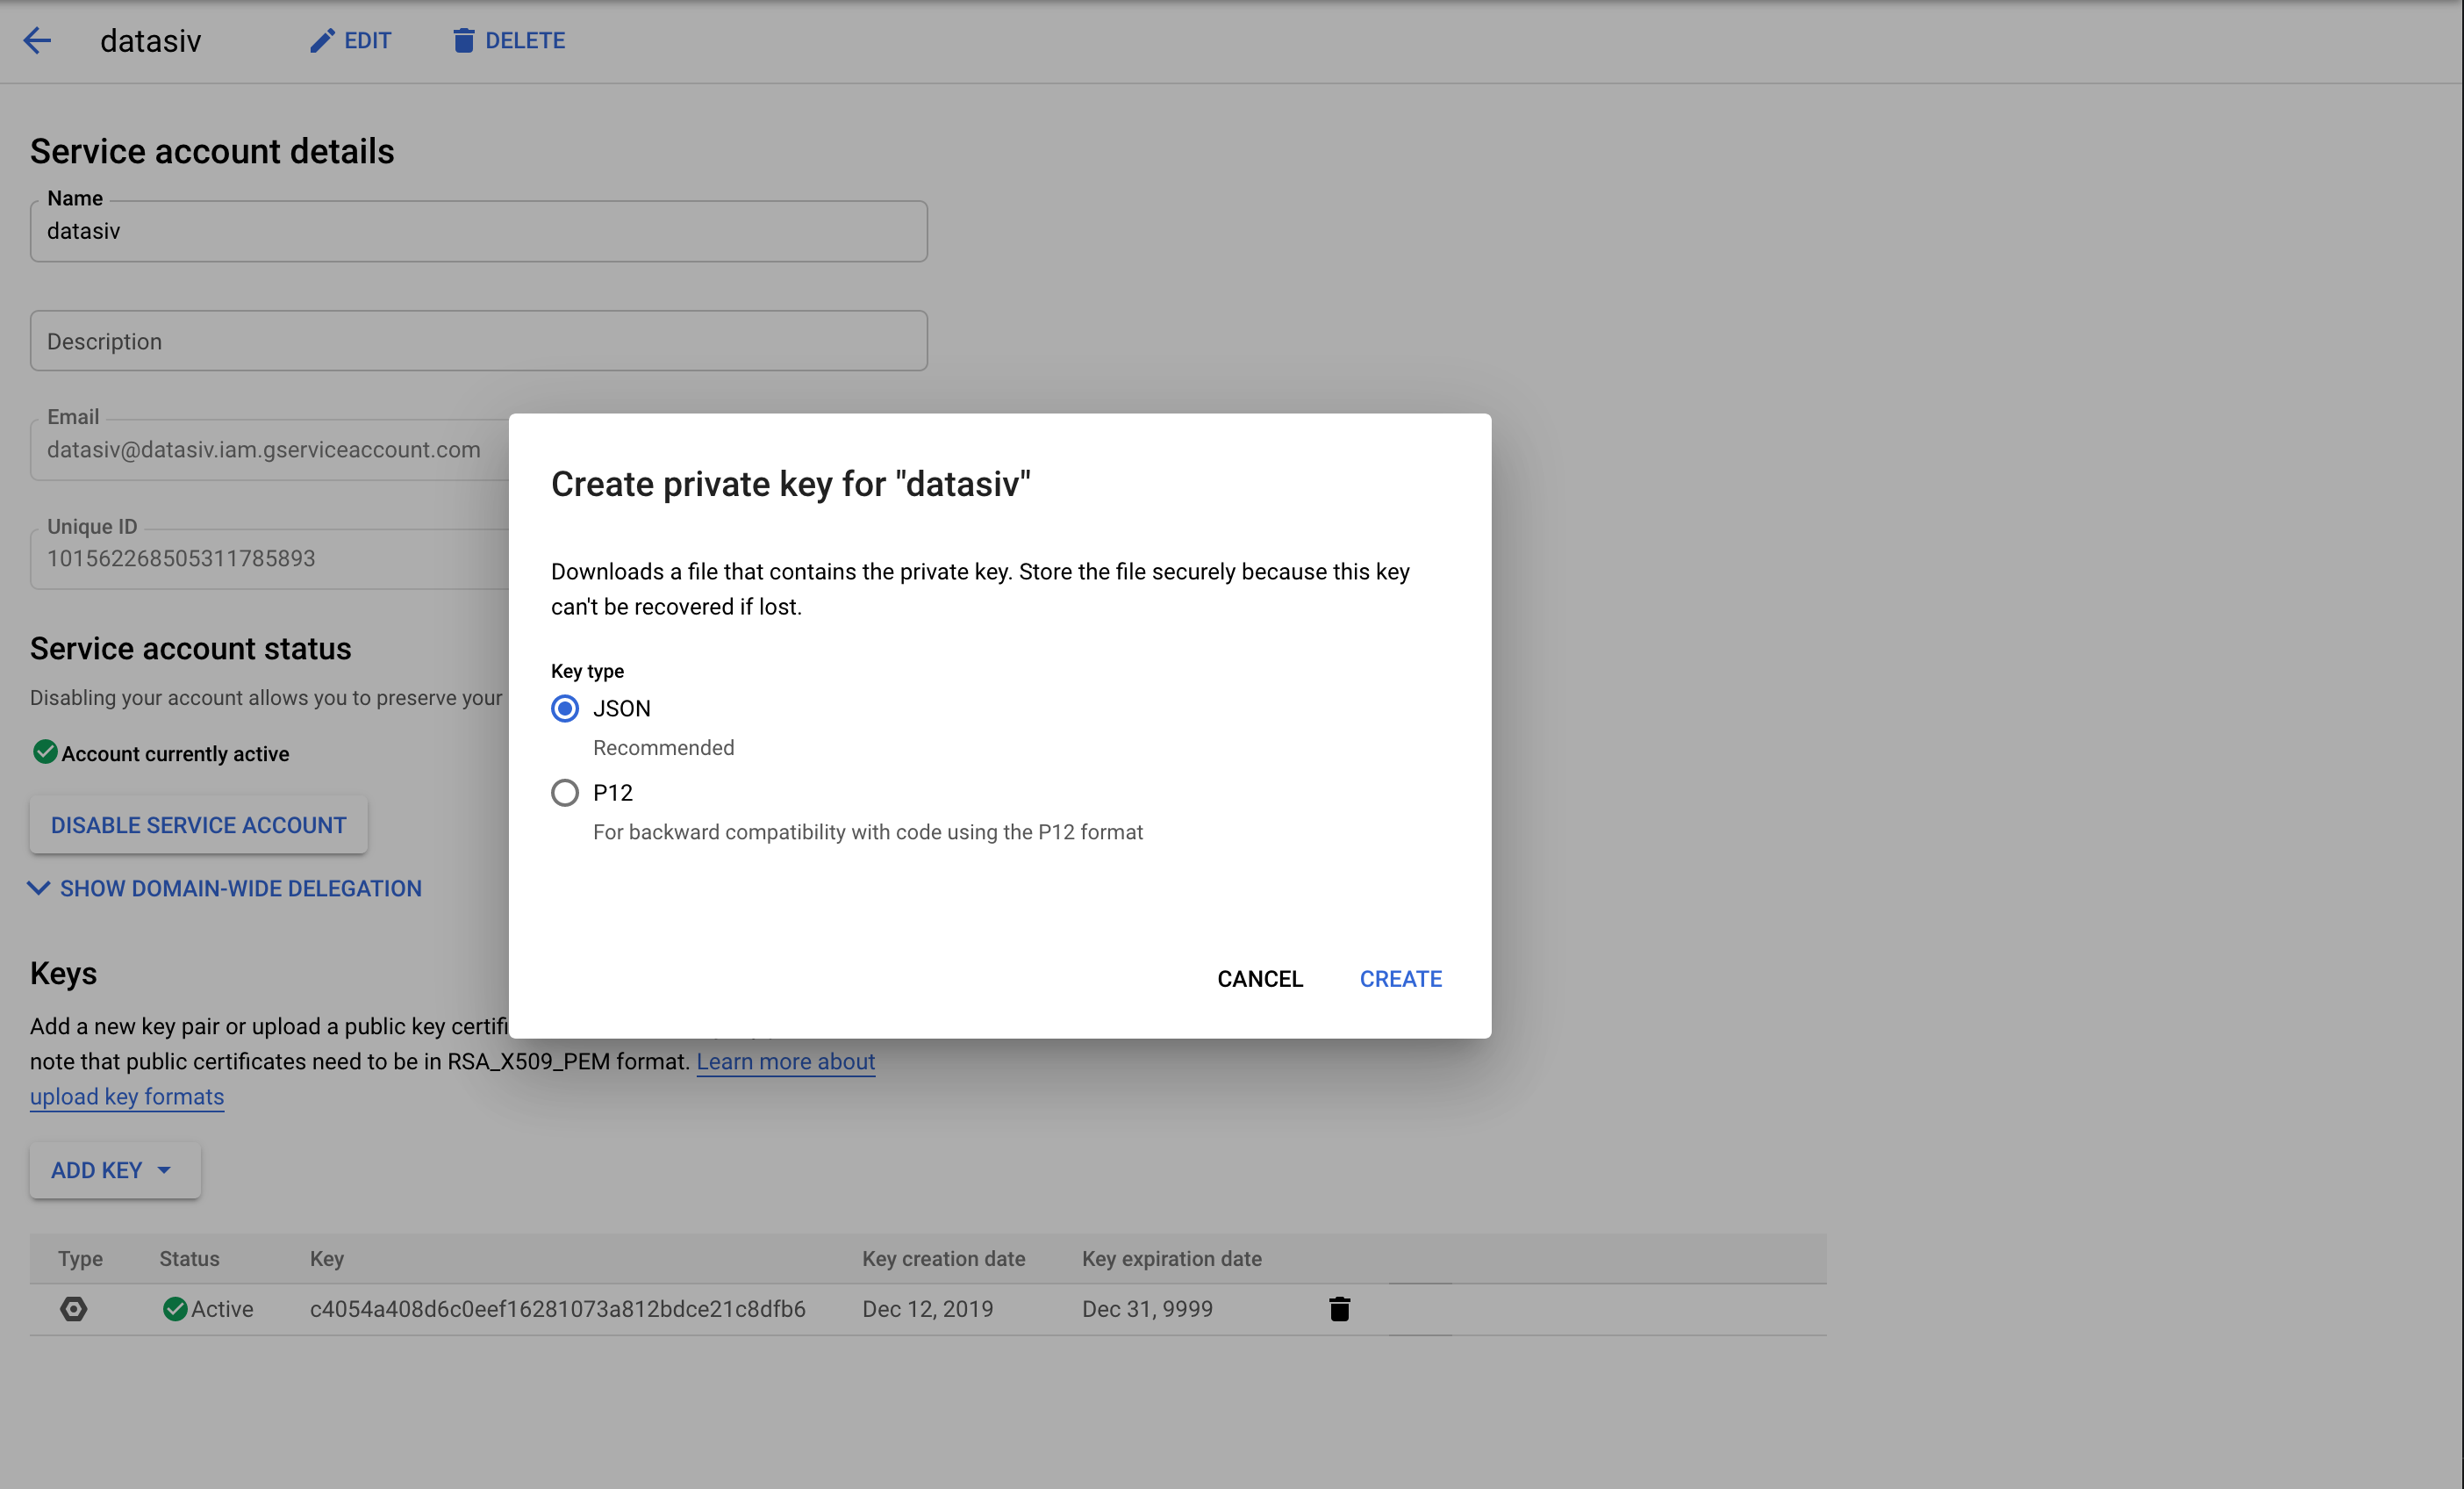Click the Service account details heading

point(212,151)
